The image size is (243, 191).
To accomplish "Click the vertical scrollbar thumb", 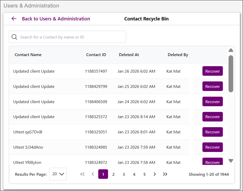I will [x=231, y=74].
